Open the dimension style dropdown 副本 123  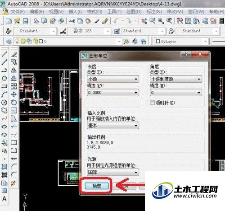pos(89,31)
